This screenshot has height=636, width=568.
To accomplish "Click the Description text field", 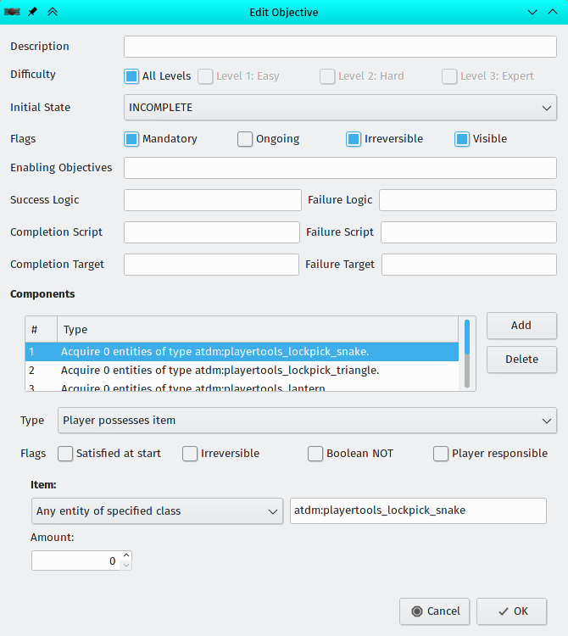I will coord(340,47).
